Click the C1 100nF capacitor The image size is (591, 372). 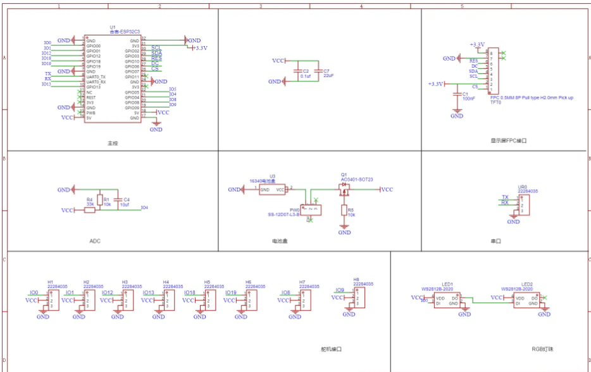click(x=457, y=94)
